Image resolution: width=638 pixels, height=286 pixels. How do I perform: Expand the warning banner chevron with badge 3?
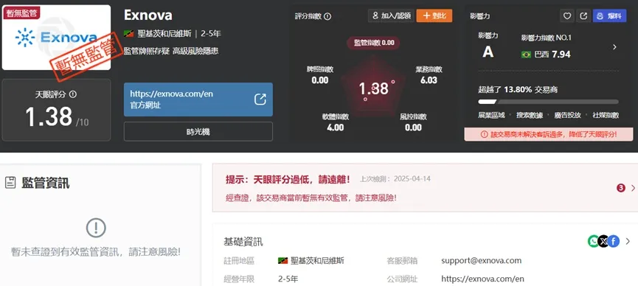tap(633, 188)
